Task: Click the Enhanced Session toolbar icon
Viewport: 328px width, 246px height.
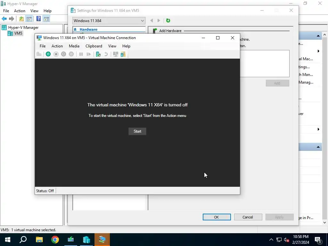Action: [115, 54]
